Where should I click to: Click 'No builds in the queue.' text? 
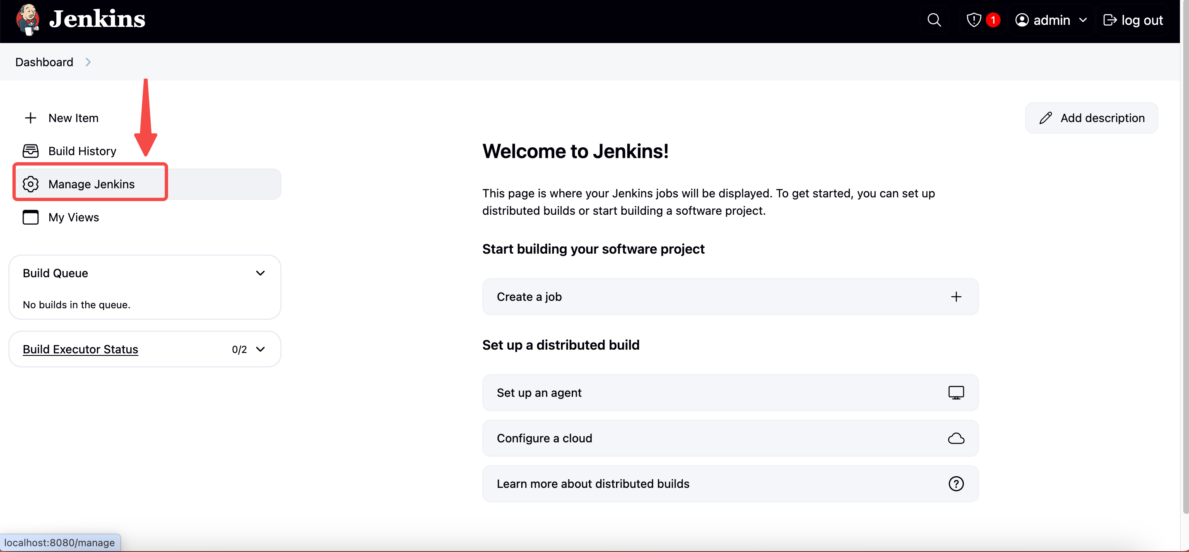pyautogui.click(x=77, y=305)
